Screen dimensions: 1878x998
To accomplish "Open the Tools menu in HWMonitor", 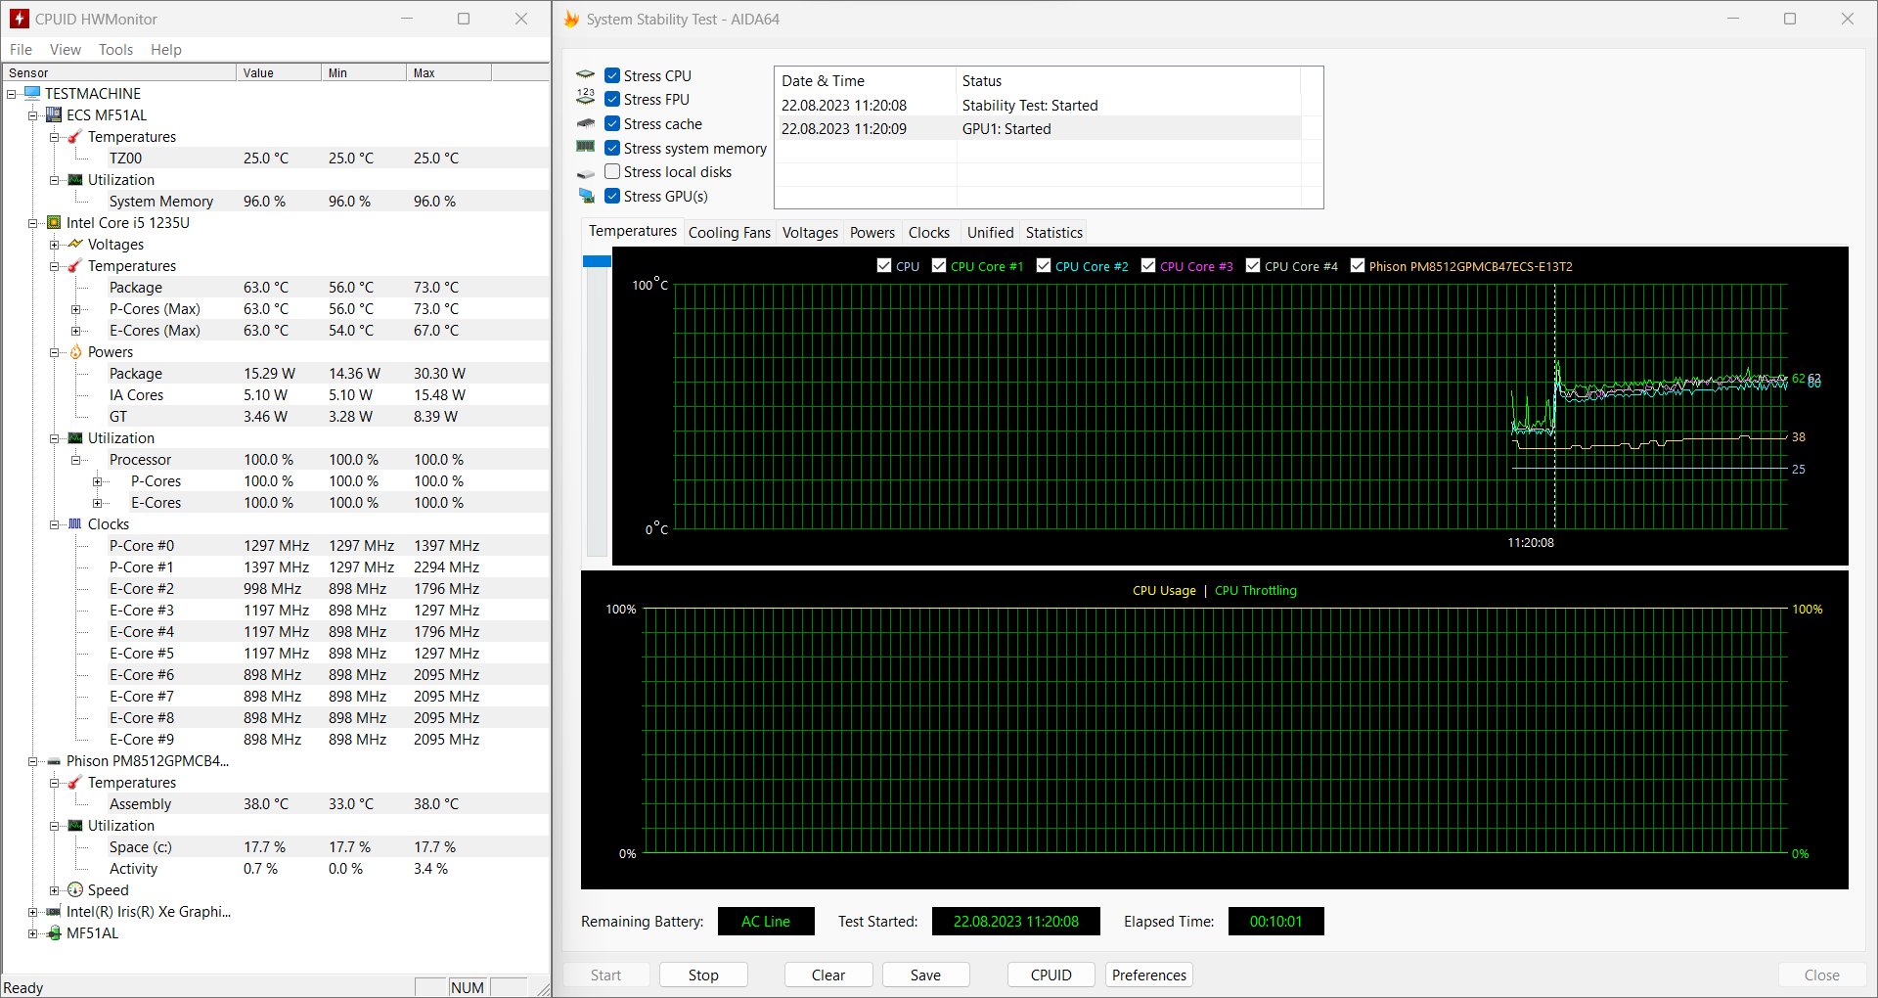I will [x=115, y=50].
